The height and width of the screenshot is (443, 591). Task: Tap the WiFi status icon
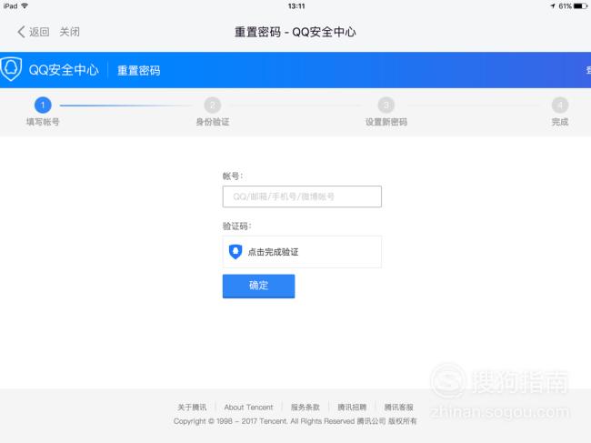[x=25, y=5]
